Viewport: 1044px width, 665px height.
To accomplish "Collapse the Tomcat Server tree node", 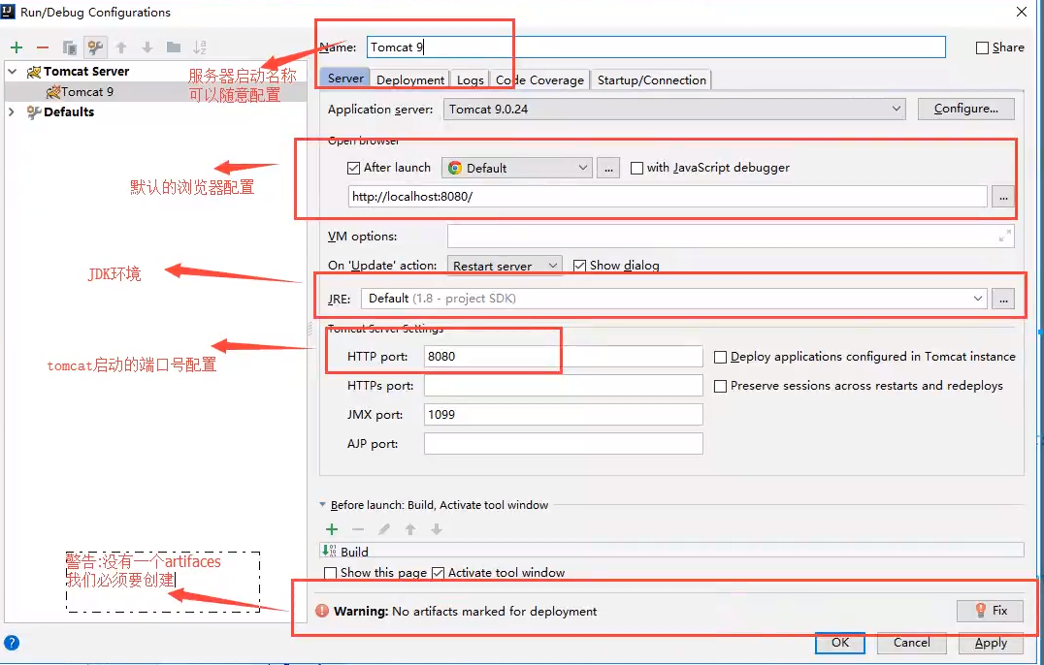I will [10, 71].
